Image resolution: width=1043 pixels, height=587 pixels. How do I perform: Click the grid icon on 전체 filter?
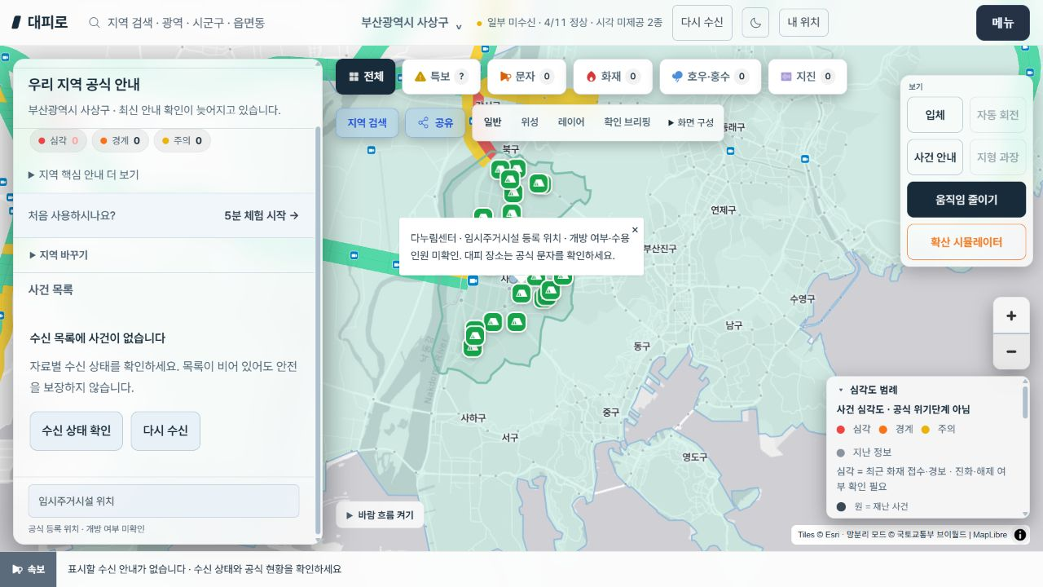coord(354,77)
